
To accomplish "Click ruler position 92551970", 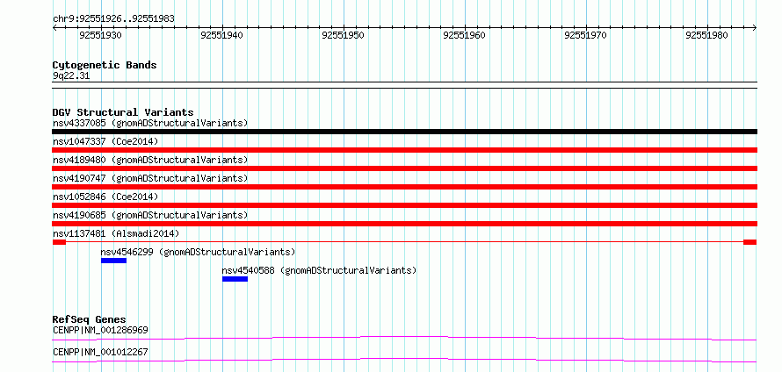I will click(585, 35).
